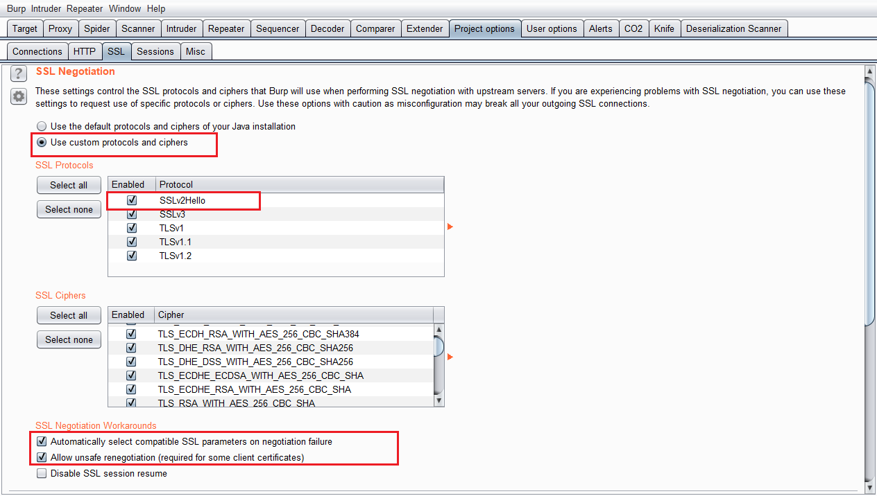877x496 pixels.
Task: Toggle the TLSv1 protocol checkbox
Action: [x=132, y=228]
